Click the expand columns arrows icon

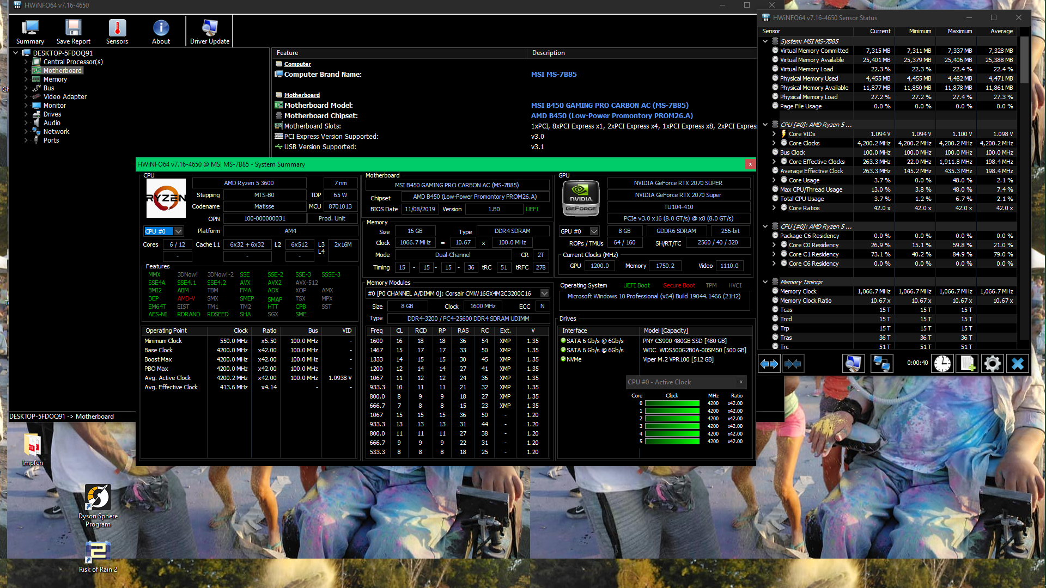click(x=769, y=364)
